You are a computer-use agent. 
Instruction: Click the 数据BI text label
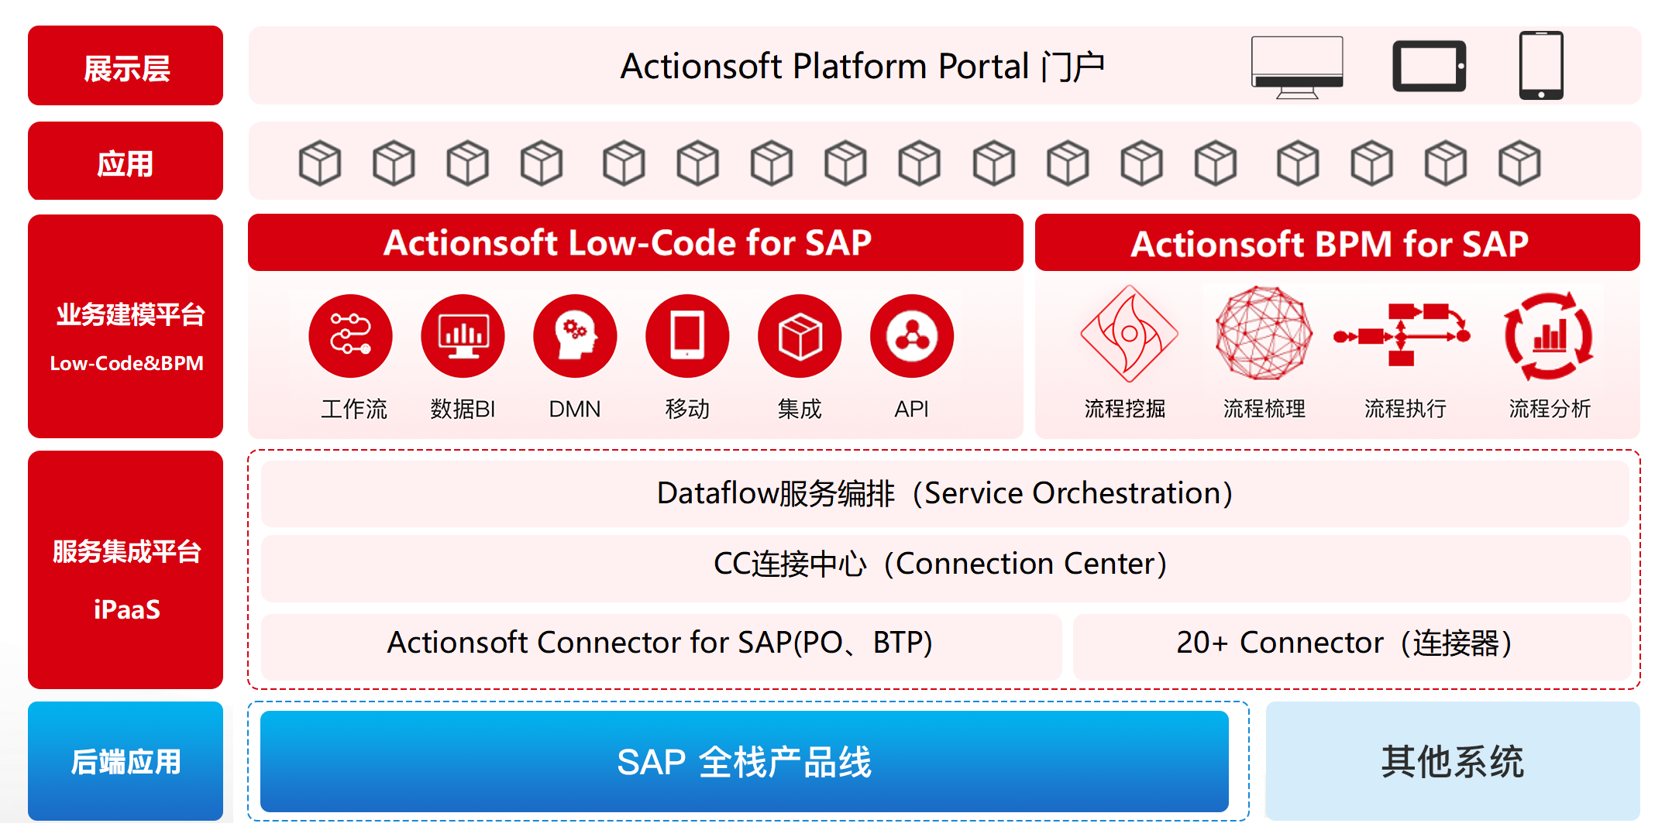tap(463, 409)
